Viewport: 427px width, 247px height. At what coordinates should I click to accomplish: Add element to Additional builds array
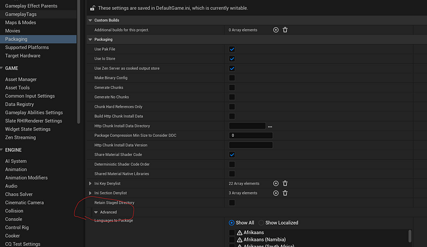(275, 30)
